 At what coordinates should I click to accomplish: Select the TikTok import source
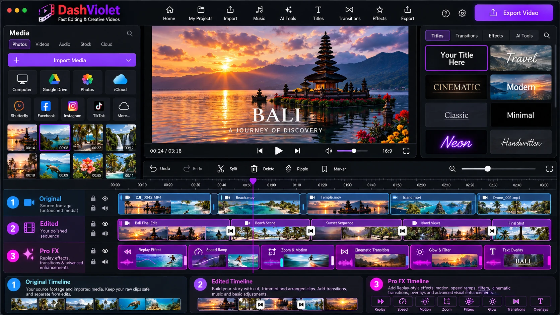tap(99, 109)
